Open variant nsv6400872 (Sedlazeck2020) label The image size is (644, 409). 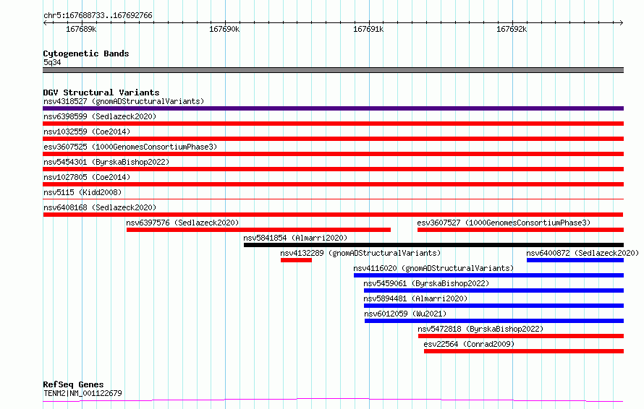click(582, 253)
